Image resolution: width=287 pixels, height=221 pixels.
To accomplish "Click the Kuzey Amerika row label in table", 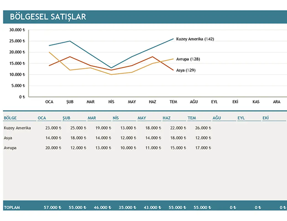I will tap(17, 128).
